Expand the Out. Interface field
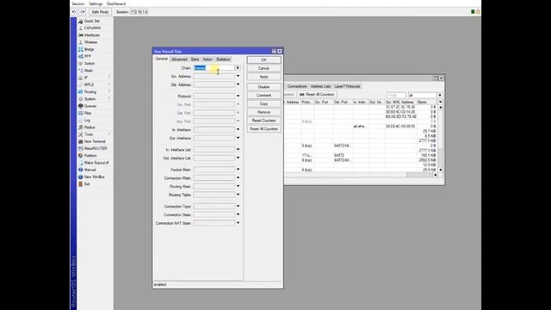 pos(238,138)
